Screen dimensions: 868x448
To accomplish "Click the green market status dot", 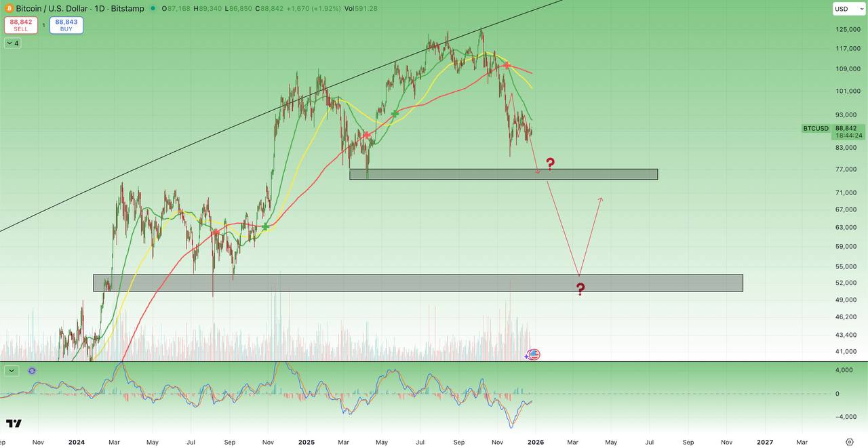I will click(153, 8).
